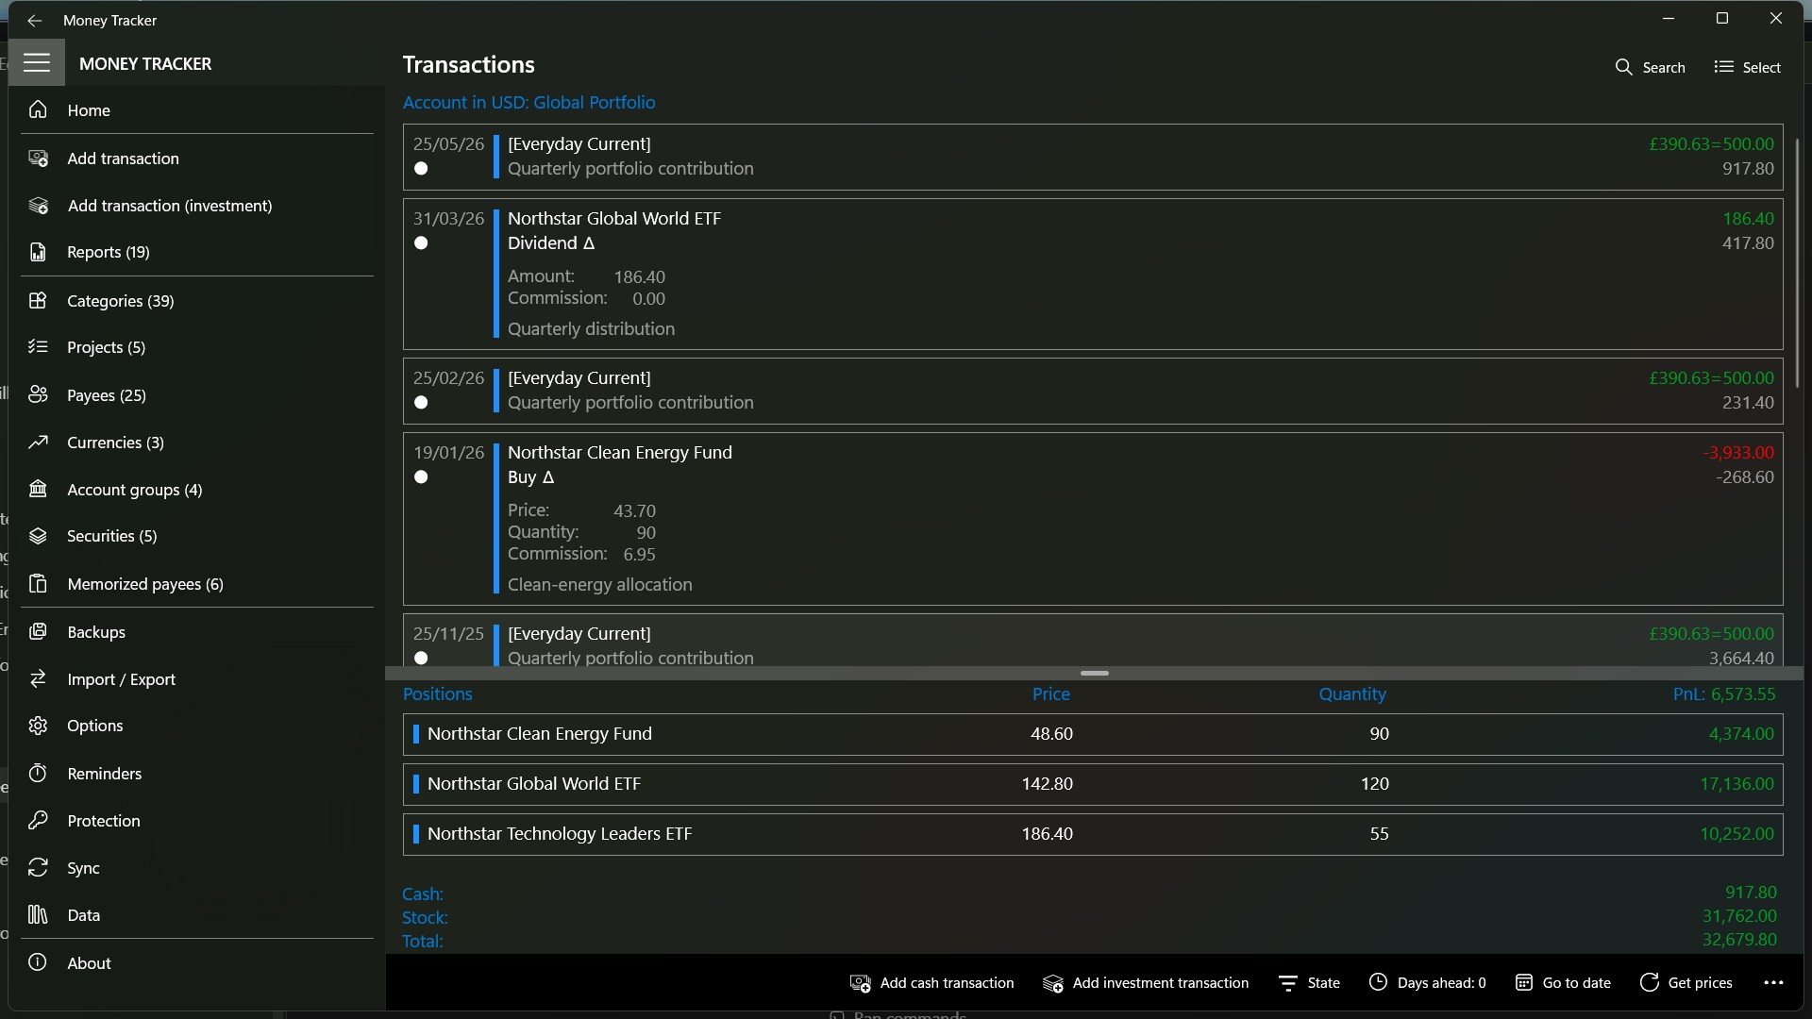Click Get prices button

1686,982
